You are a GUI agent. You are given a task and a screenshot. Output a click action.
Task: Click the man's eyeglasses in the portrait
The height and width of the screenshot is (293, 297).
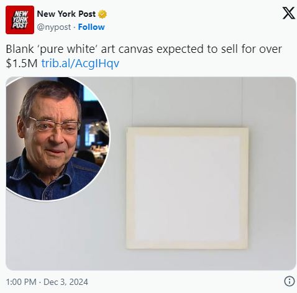[x=55, y=125]
